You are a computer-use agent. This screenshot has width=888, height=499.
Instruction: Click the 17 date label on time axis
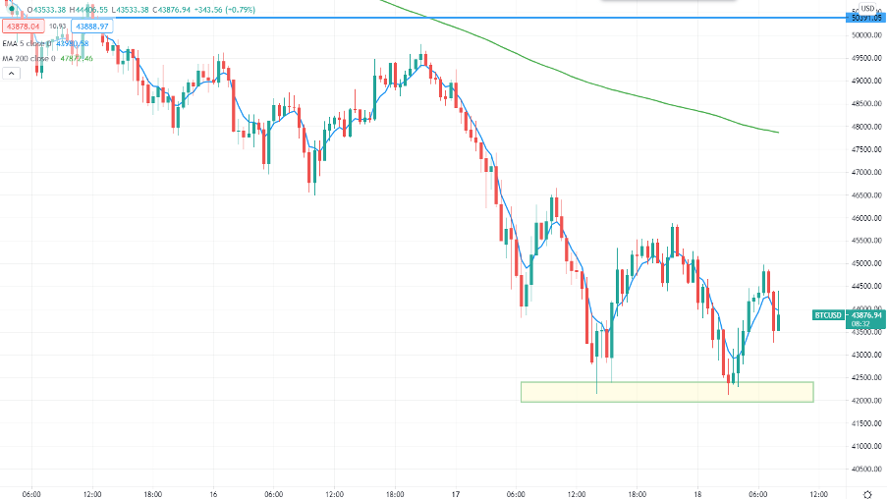(456, 494)
